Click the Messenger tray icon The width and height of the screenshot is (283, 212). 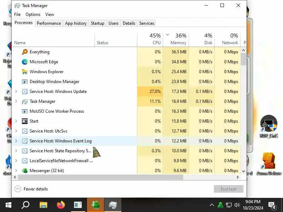[x=220, y=205]
